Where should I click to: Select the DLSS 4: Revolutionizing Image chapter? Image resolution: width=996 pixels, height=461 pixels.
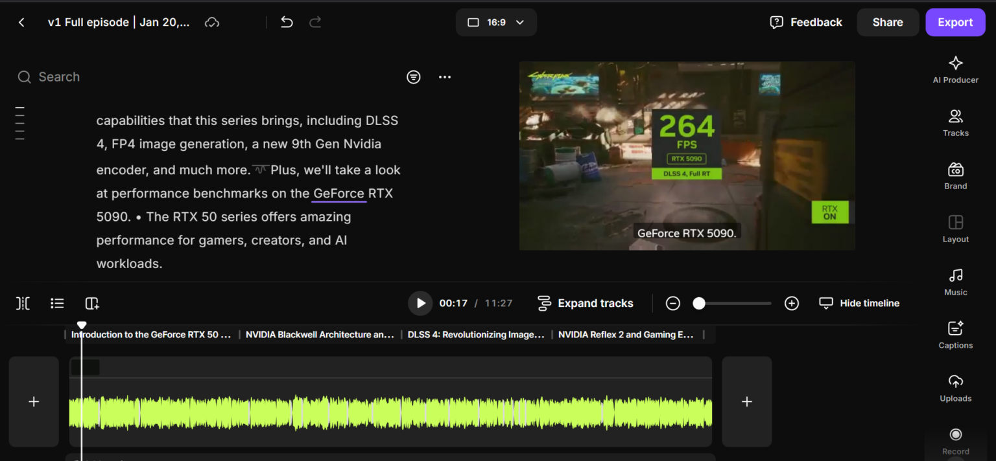coord(477,334)
